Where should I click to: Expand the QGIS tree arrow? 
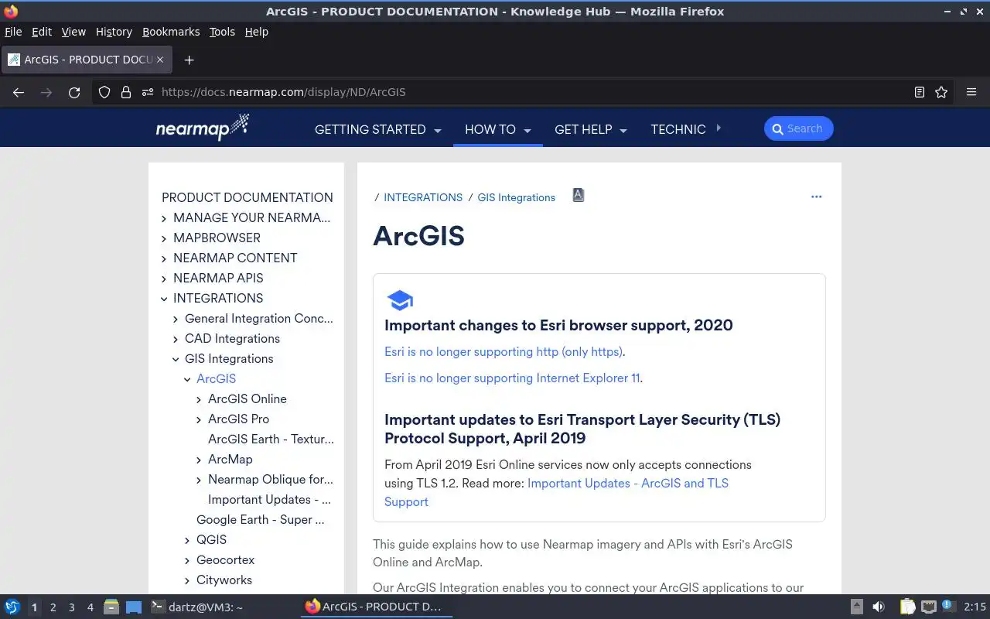coord(187,540)
